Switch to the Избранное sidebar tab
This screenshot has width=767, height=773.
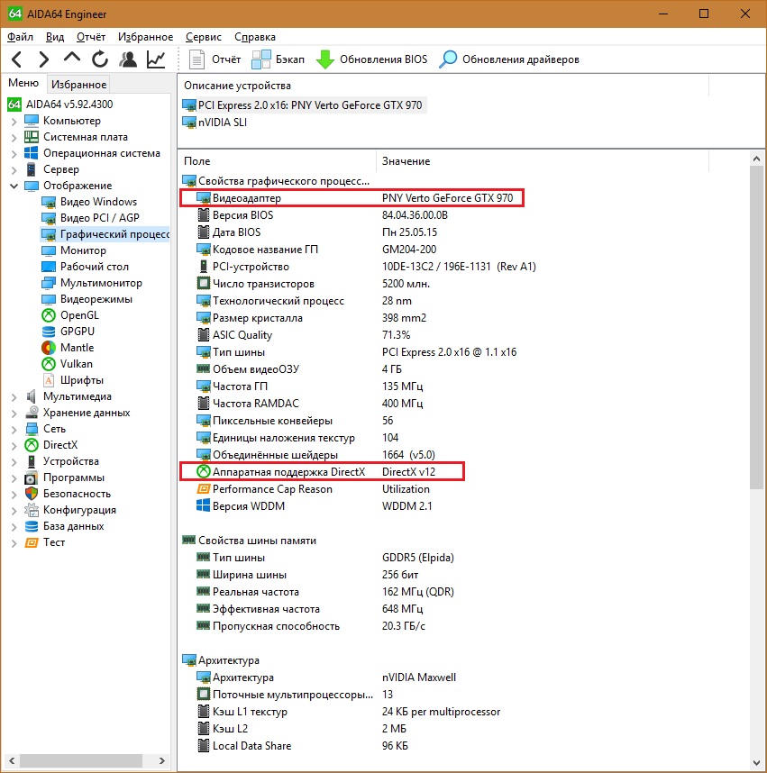(79, 85)
